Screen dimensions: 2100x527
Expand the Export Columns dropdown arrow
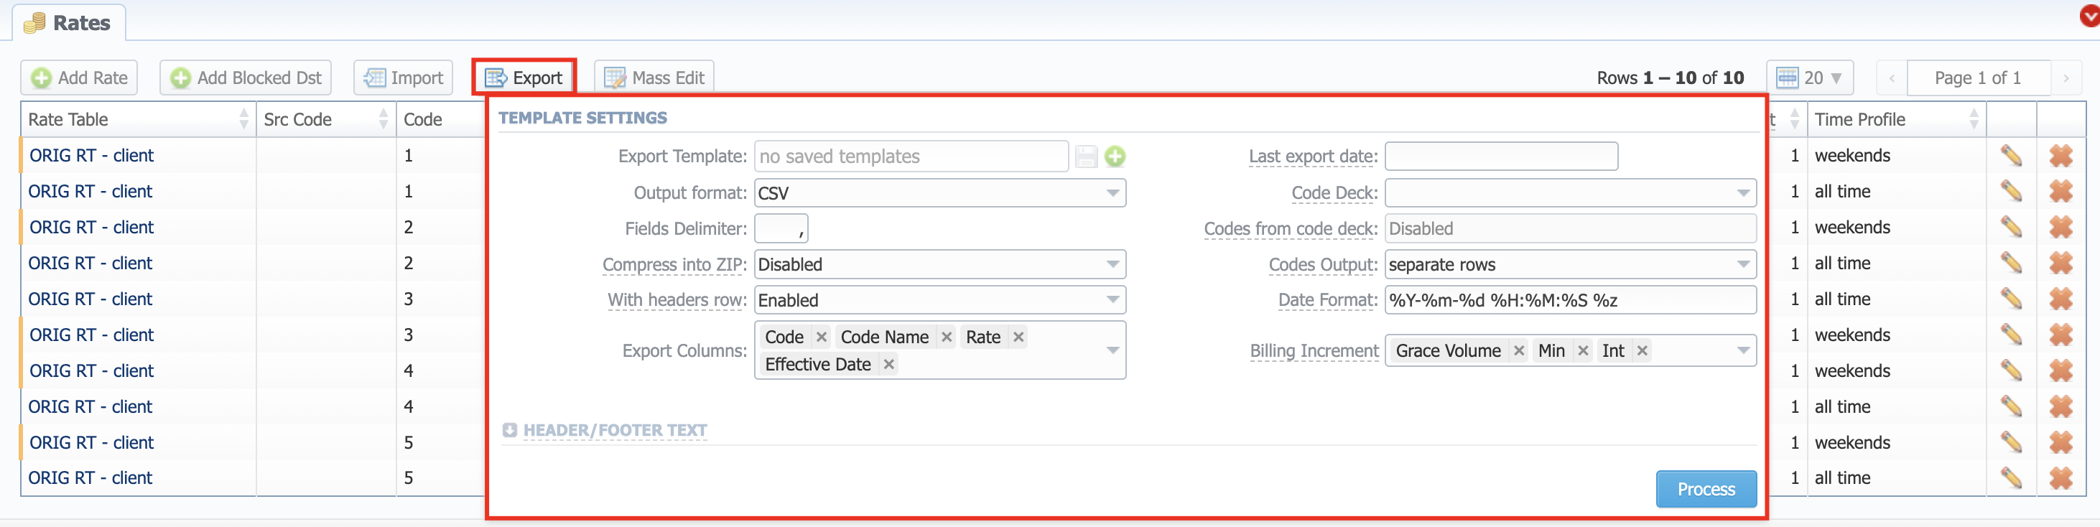(x=1112, y=350)
